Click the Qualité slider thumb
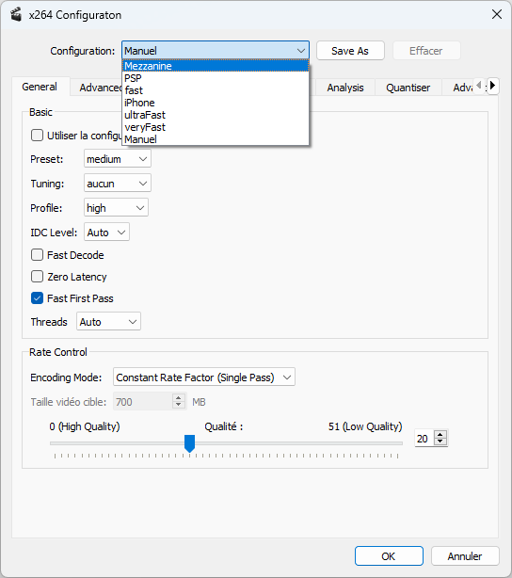Viewport: 512px width, 578px height. pyautogui.click(x=189, y=443)
